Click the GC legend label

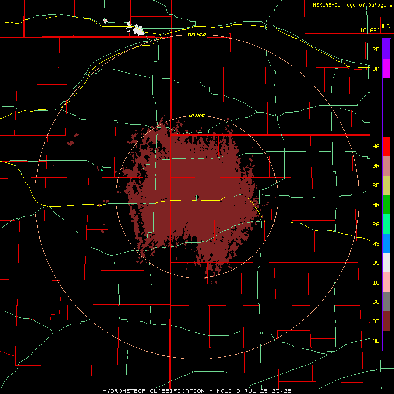(376, 302)
